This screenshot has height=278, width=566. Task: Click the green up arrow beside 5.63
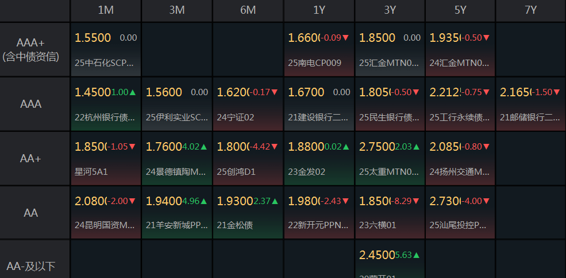tap(417, 255)
